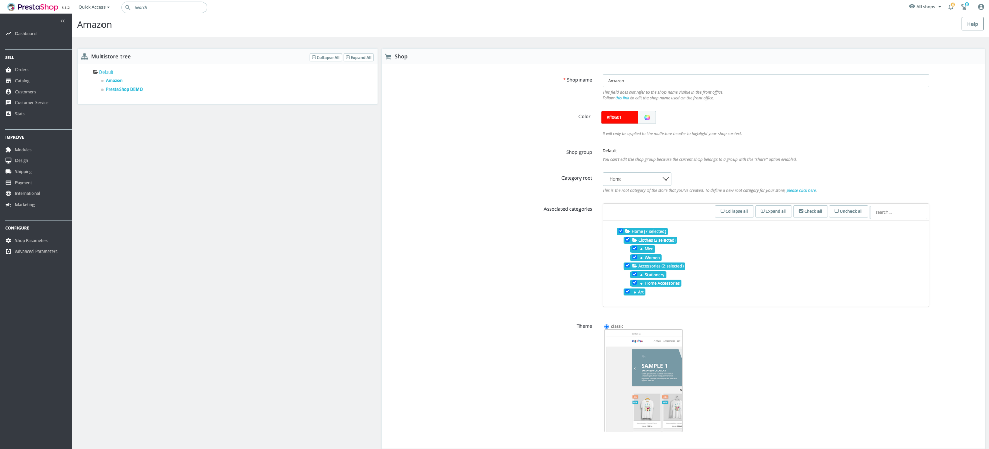Click the color picker wheel icon
This screenshot has width=989, height=449.
tap(647, 117)
